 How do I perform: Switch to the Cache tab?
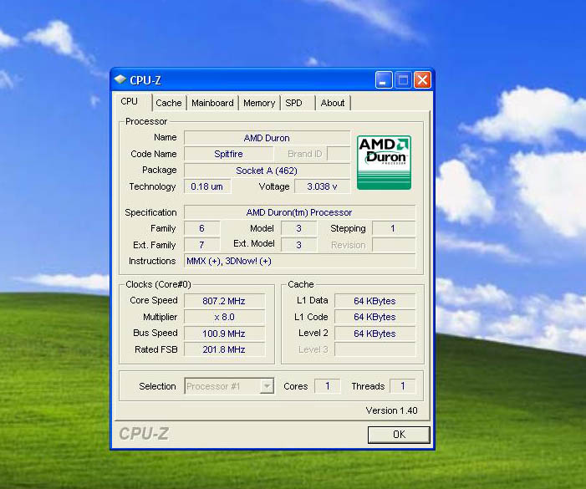pyautogui.click(x=169, y=103)
